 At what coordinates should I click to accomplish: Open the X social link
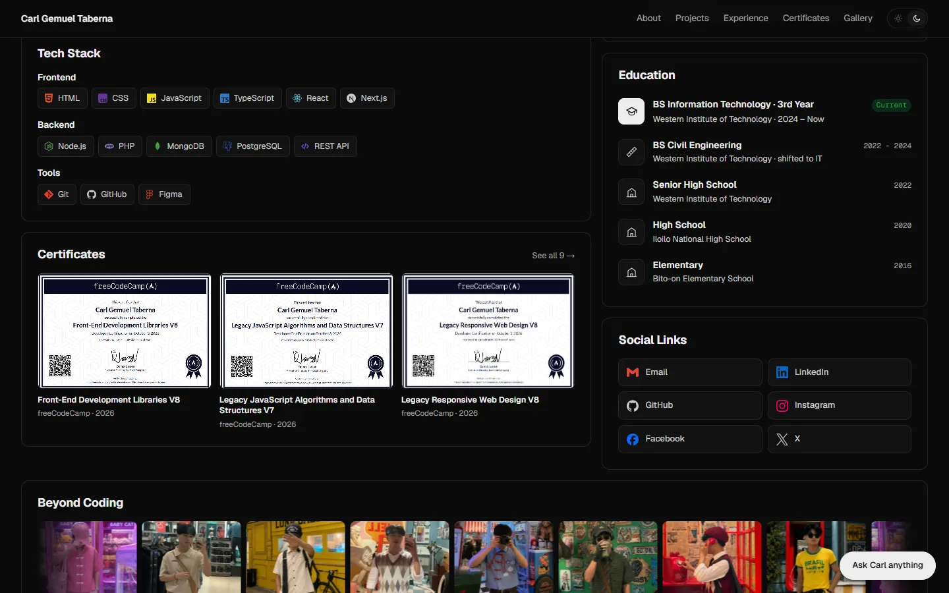pos(840,439)
